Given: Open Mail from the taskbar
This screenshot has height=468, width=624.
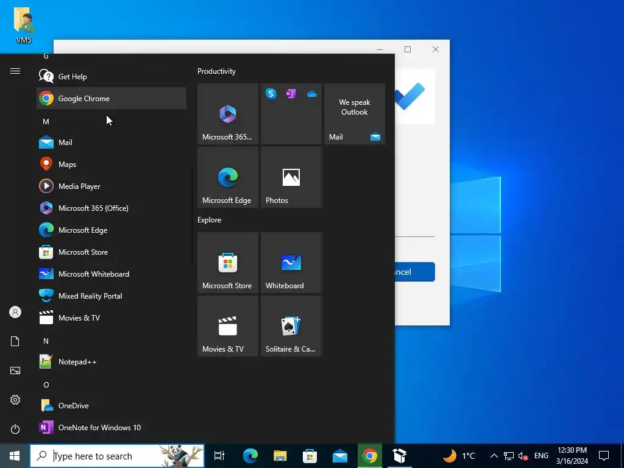Looking at the screenshot, I should (340, 456).
